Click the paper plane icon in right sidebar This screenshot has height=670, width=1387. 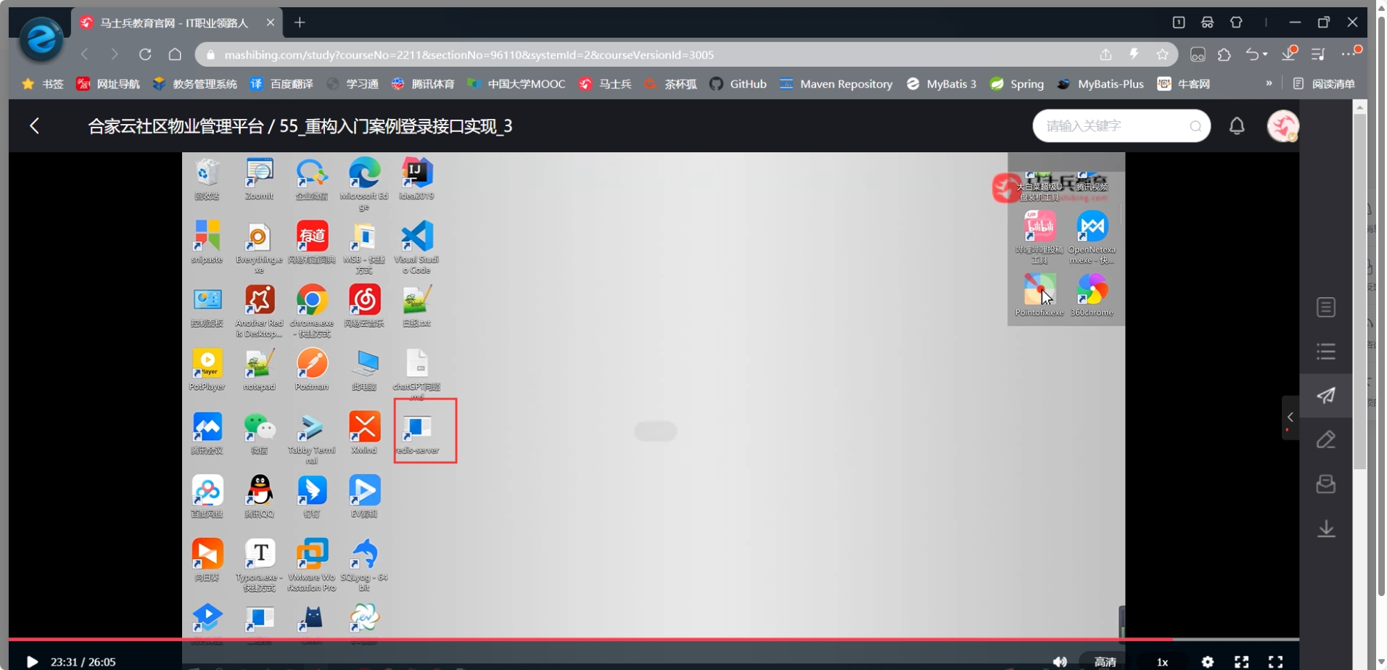[x=1326, y=395]
